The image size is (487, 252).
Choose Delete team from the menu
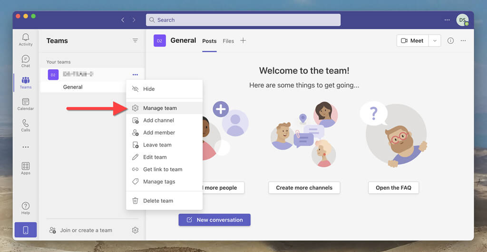[x=164, y=201]
